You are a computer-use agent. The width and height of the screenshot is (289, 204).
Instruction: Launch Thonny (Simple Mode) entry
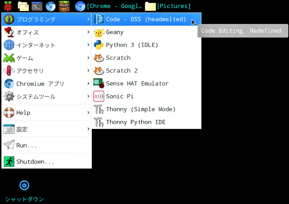click(146, 109)
